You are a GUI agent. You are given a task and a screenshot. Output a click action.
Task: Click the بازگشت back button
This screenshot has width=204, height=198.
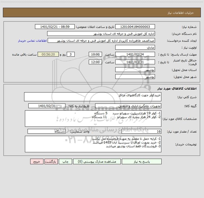[51, 162]
